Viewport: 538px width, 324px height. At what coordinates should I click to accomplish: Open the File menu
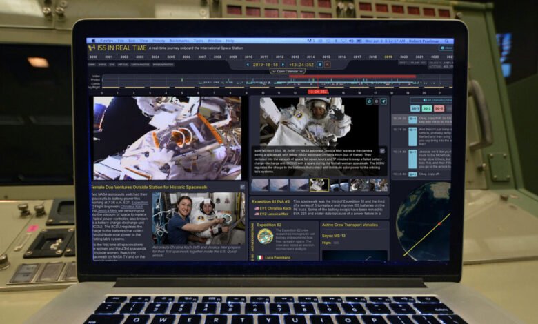(121, 41)
